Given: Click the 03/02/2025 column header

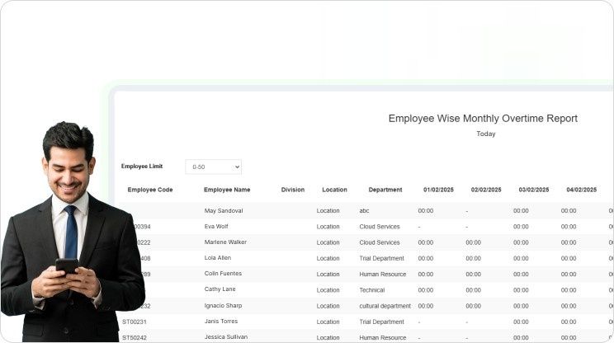Looking at the screenshot, I should pyautogui.click(x=534, y=190).
